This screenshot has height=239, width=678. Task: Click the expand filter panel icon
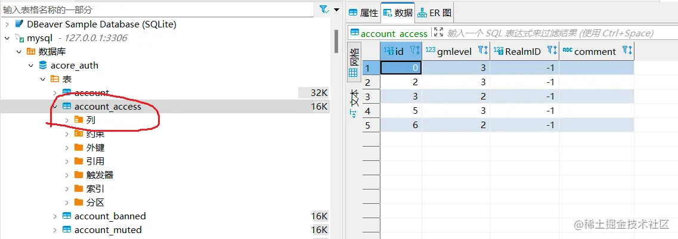pyautogui.click(x=438, y=32)
